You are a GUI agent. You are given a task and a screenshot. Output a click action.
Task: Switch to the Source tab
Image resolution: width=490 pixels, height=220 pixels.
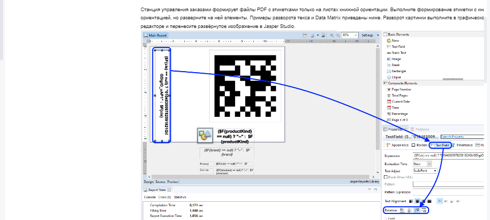coord(160,181)
